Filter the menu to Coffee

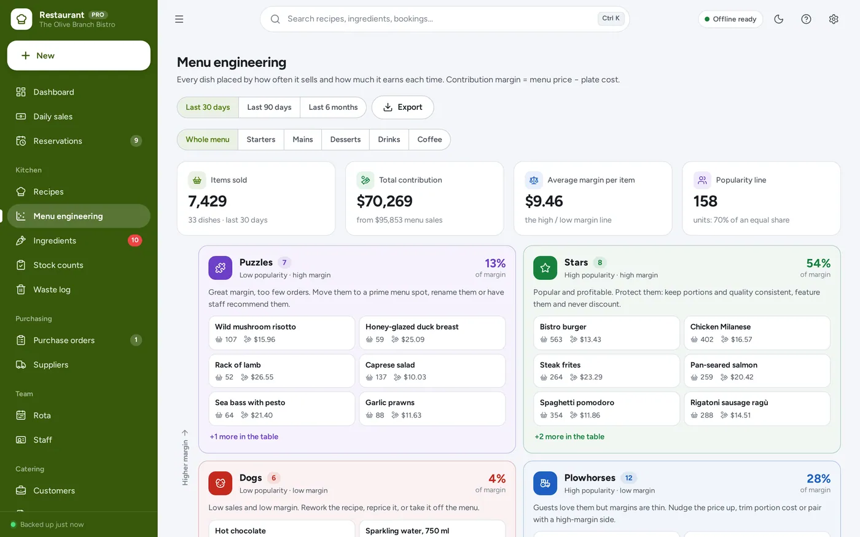click(x=429, y=139)
